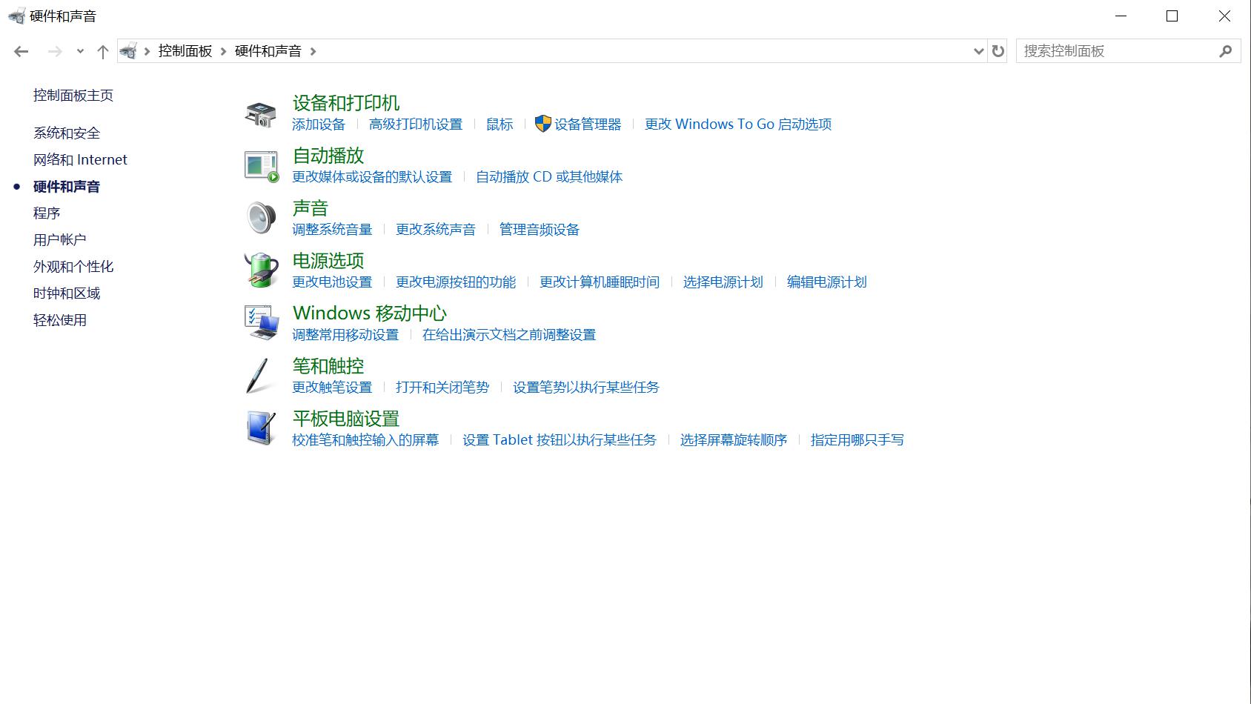The image size is (1251, 704).
Task: Click 硬件和声音 in the address breadcrumb
Action: [268, 51]
